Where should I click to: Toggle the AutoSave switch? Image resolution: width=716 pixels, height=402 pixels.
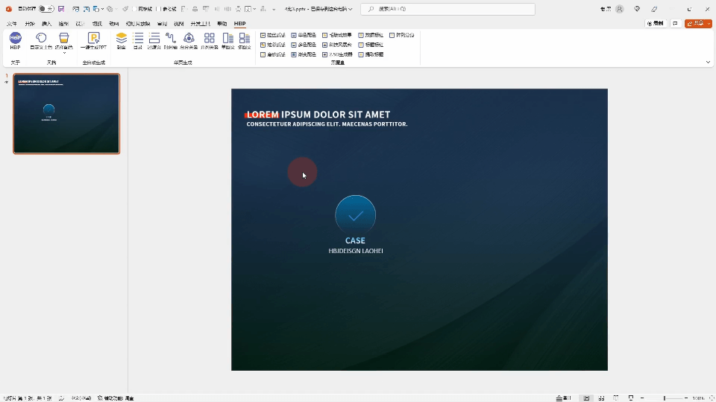(46, 9)
